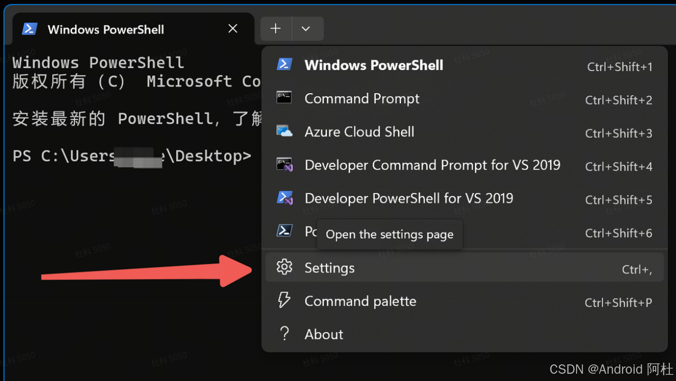Switch to the Windows PowerShell tab
The width and height of the screenshot is (676, 381).
105,29
